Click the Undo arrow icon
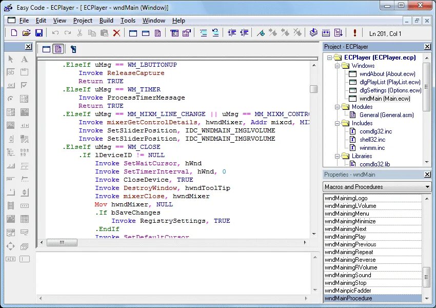Image resolution: width=436 pixels, height=308 pixels. point(55,33)
